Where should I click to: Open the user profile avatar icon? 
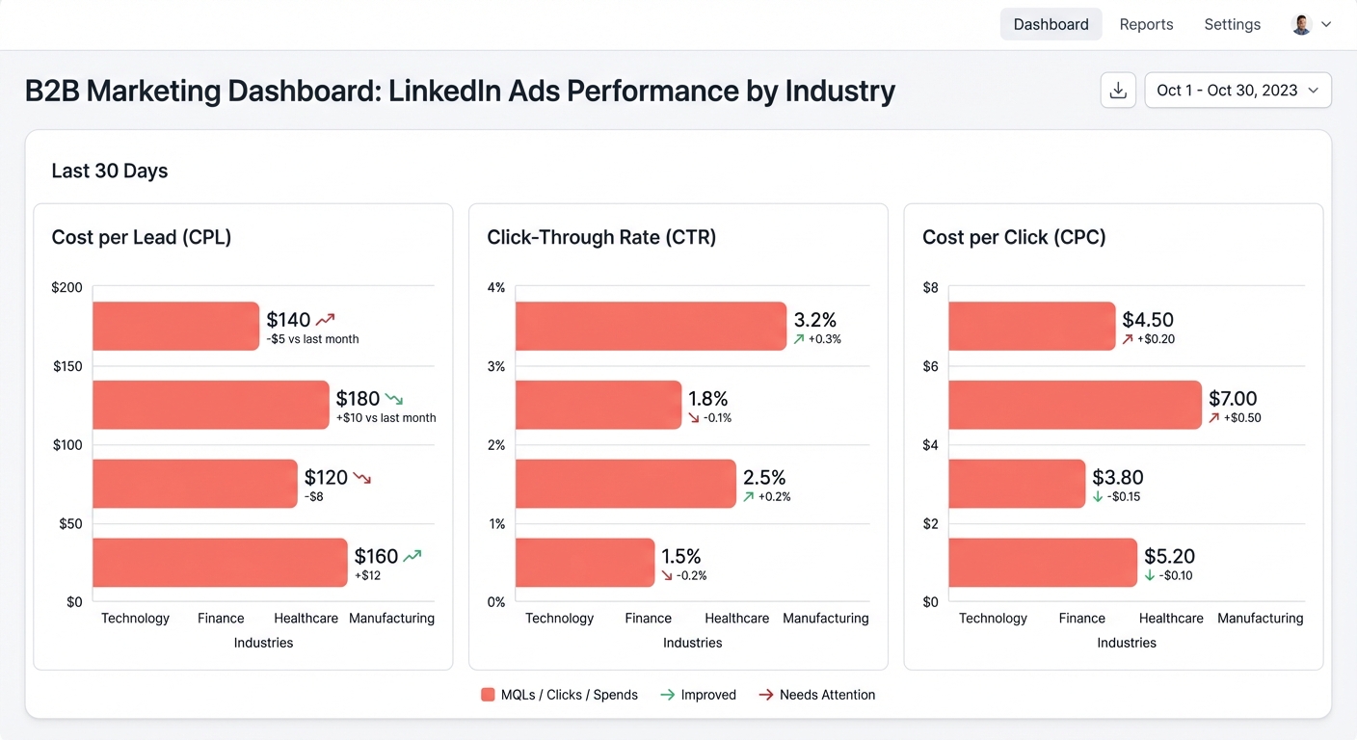pyautogui.click(x=1301, y=24)
